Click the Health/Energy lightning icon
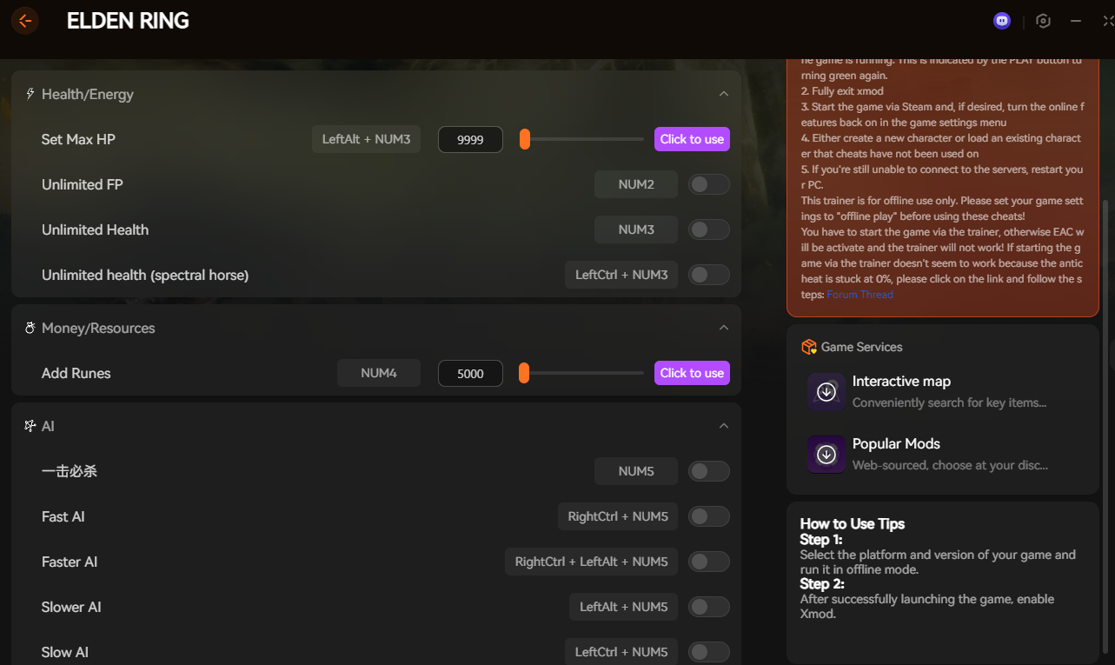1115x665 pixels. [30, 94]
